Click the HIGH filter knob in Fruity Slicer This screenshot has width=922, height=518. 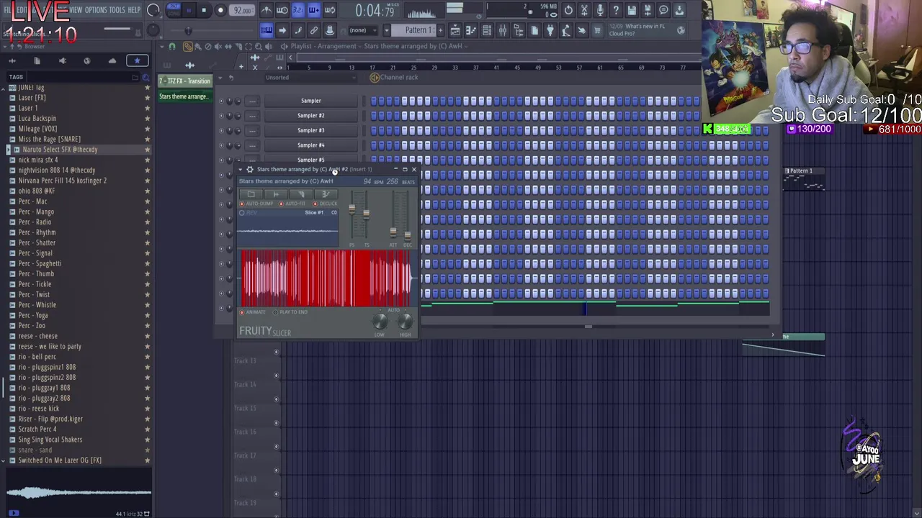pyautogui.click(x=405, y=321)
